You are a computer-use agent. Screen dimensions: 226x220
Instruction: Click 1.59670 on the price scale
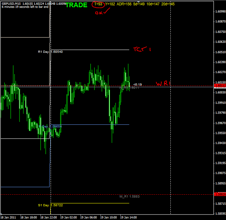220,123
